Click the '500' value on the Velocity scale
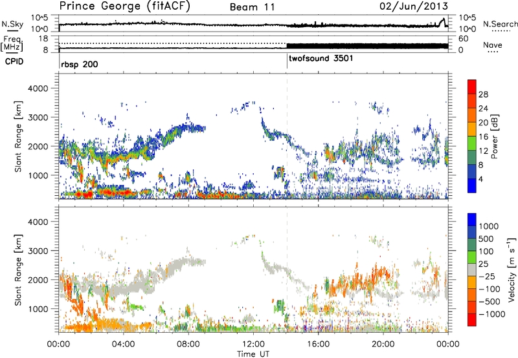Viewport: 518px width, 358px height. (486, 238)
